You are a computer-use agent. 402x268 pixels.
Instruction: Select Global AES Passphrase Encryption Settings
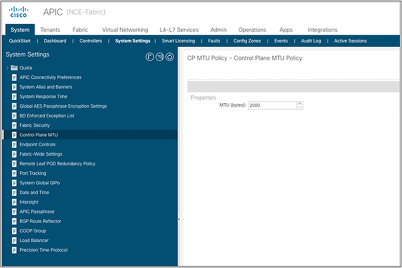tap(63, 106)
